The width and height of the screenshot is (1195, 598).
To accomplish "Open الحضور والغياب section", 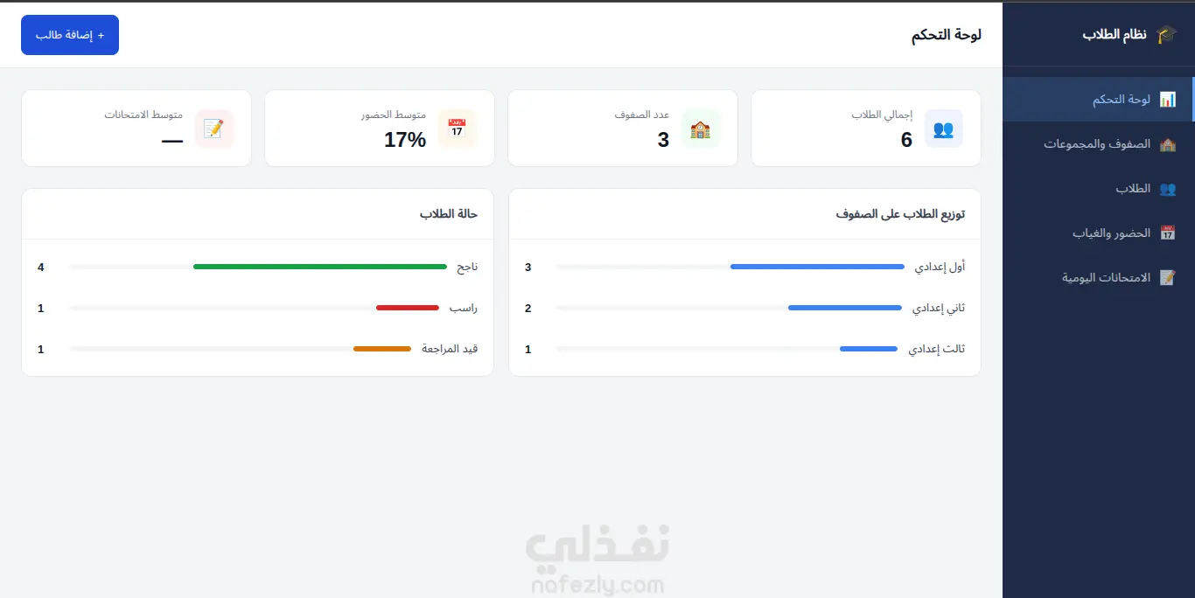I will (x=1099, y=233).
